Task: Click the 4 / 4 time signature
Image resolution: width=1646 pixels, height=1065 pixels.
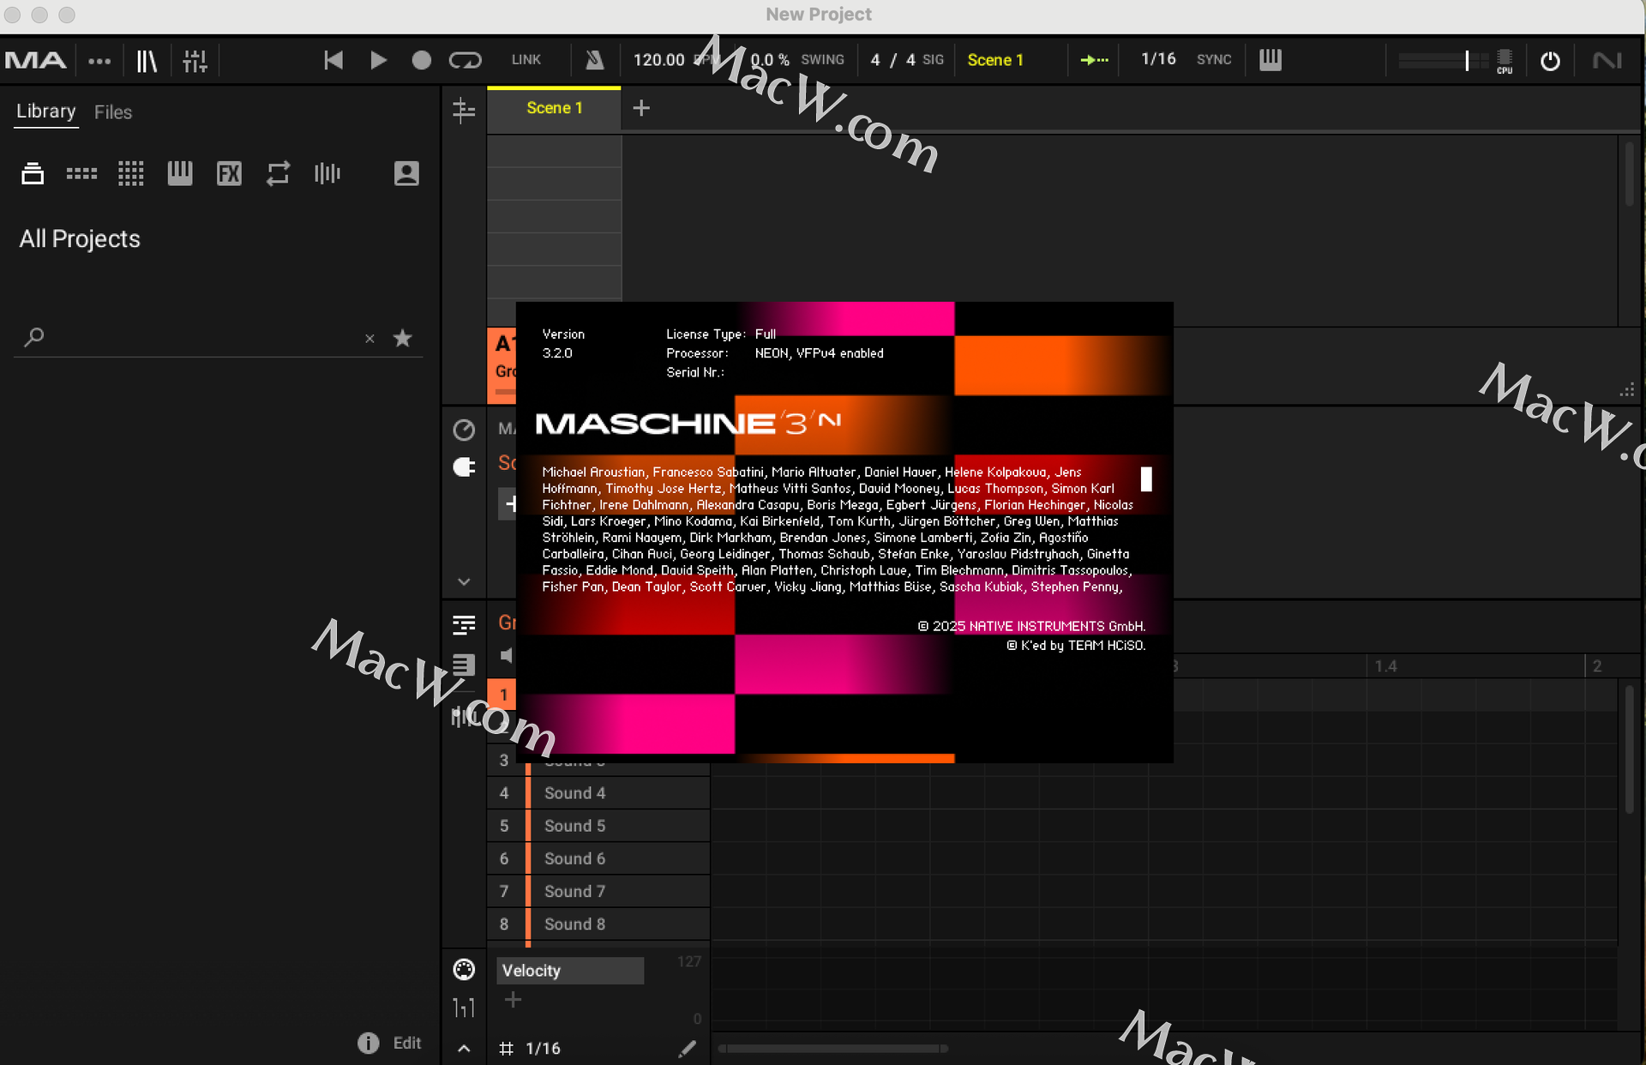Action: click(892, 60)
